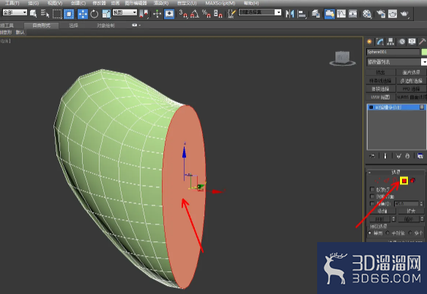The image size is (427, 294).
Task: Click the UVW Map modifier button
Action: 380,97
